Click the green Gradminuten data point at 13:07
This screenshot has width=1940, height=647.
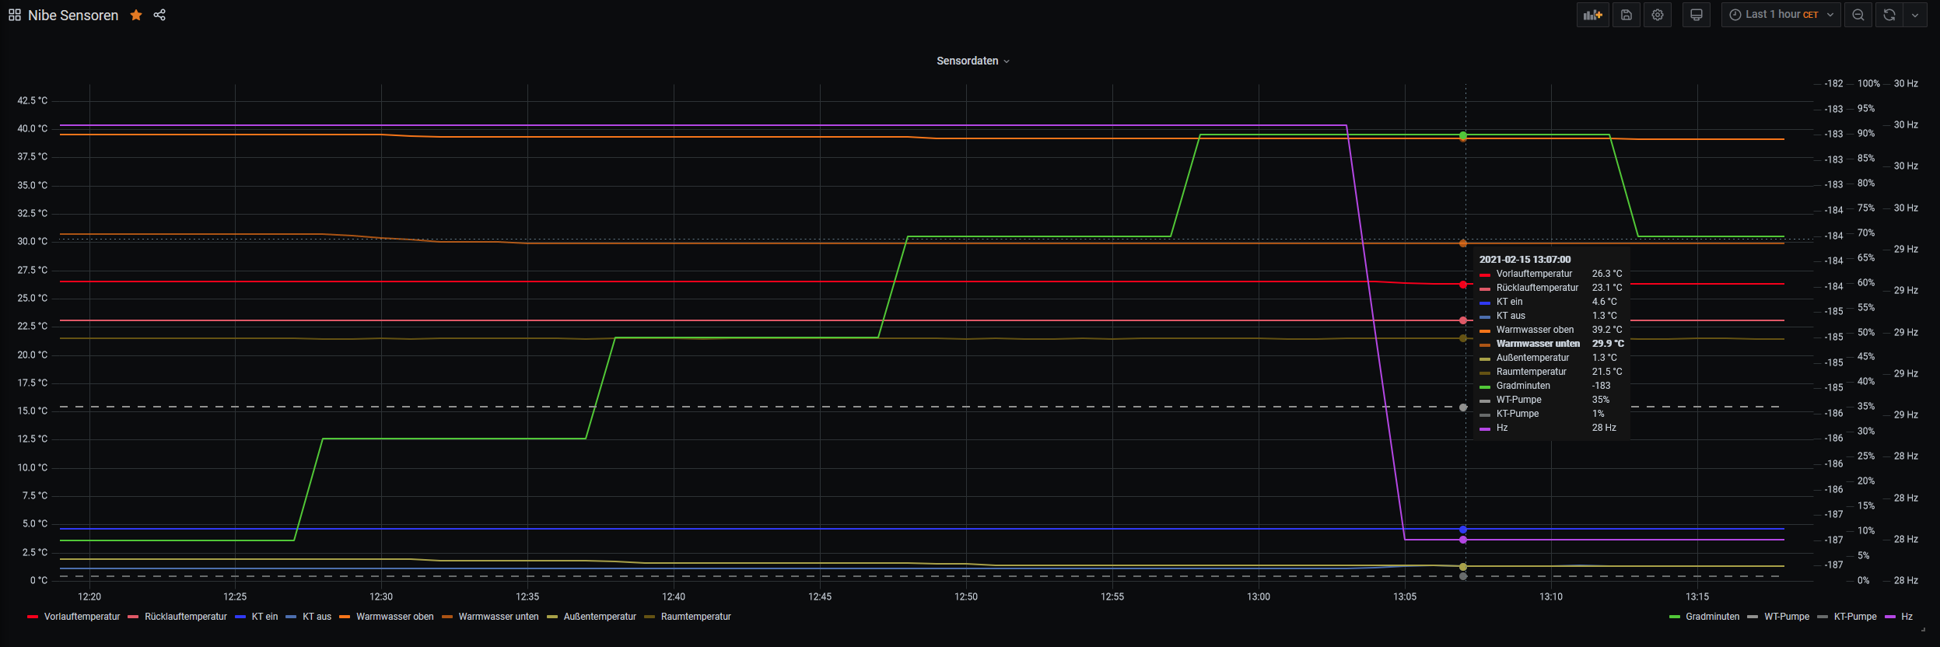[1463, 135]
